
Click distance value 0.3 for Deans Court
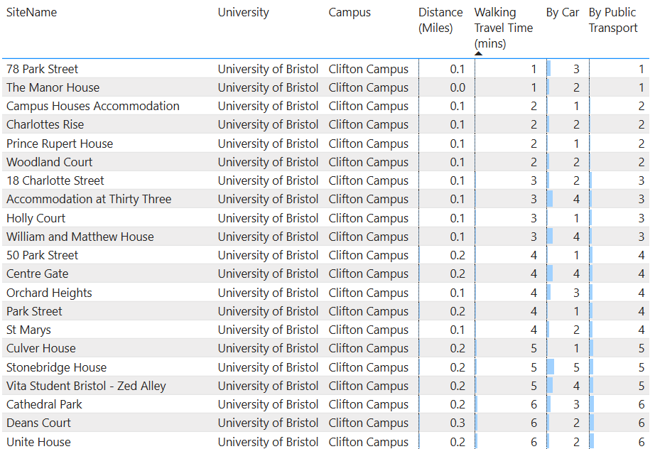point(458,423)
